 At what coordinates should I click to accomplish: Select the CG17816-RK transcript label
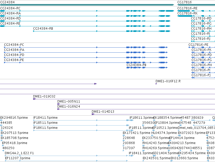[187, 13]
